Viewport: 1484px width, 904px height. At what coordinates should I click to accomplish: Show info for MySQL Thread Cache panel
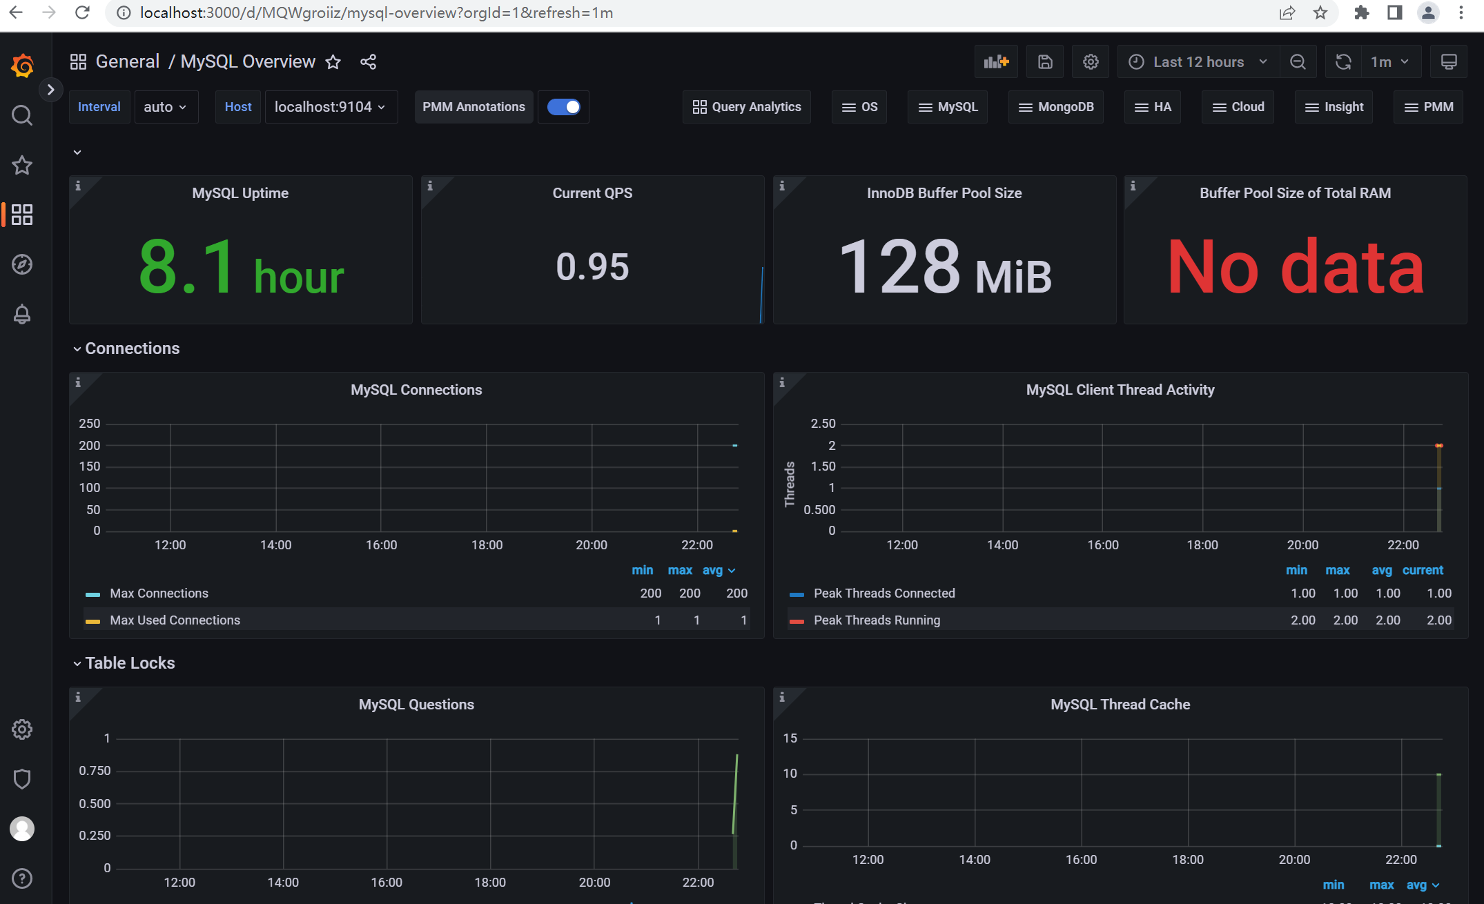pyautogui.click(x=782, y=697)
